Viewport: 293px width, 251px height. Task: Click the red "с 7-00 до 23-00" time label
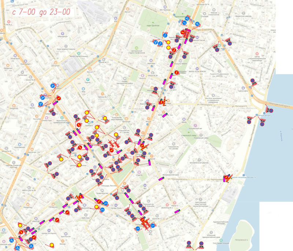pos(41,11)
